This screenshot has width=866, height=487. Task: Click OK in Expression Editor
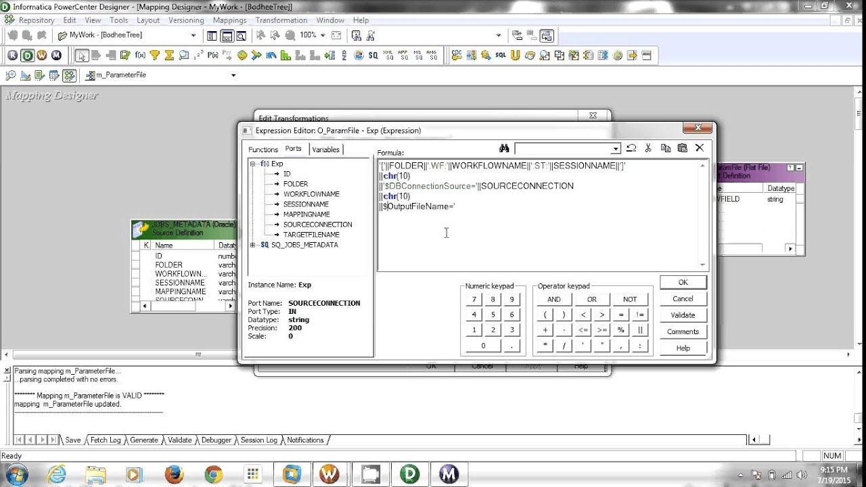click(x=683, y=282)
